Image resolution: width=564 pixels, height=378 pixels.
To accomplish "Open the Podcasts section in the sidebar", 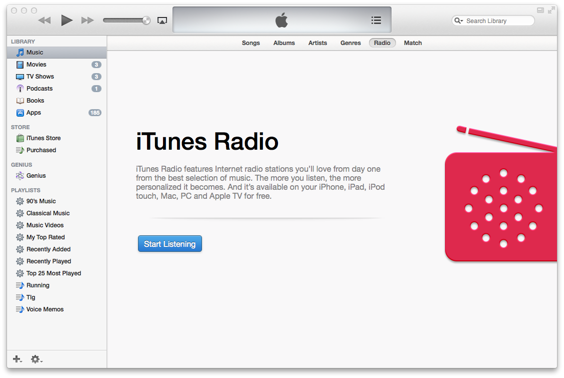I will pos(39,88).
